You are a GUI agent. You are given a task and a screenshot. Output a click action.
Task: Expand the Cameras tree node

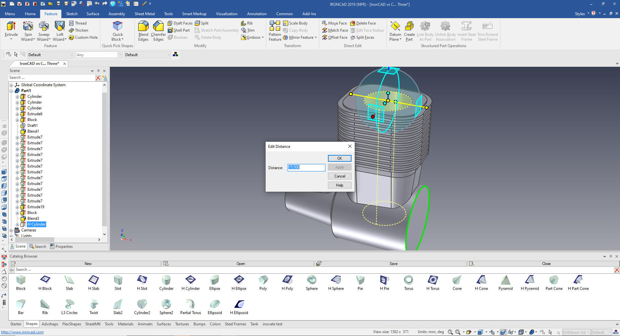[x=11, y=230]
